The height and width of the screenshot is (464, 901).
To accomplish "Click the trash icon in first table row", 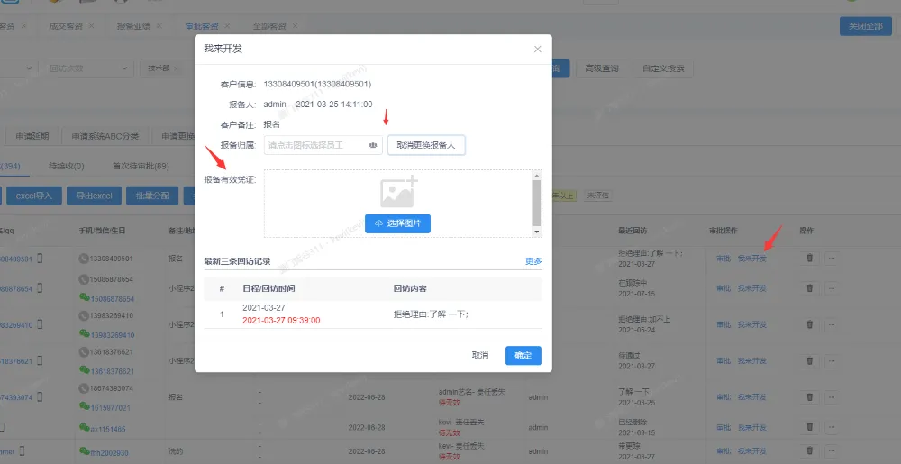I will coord(809,259).
